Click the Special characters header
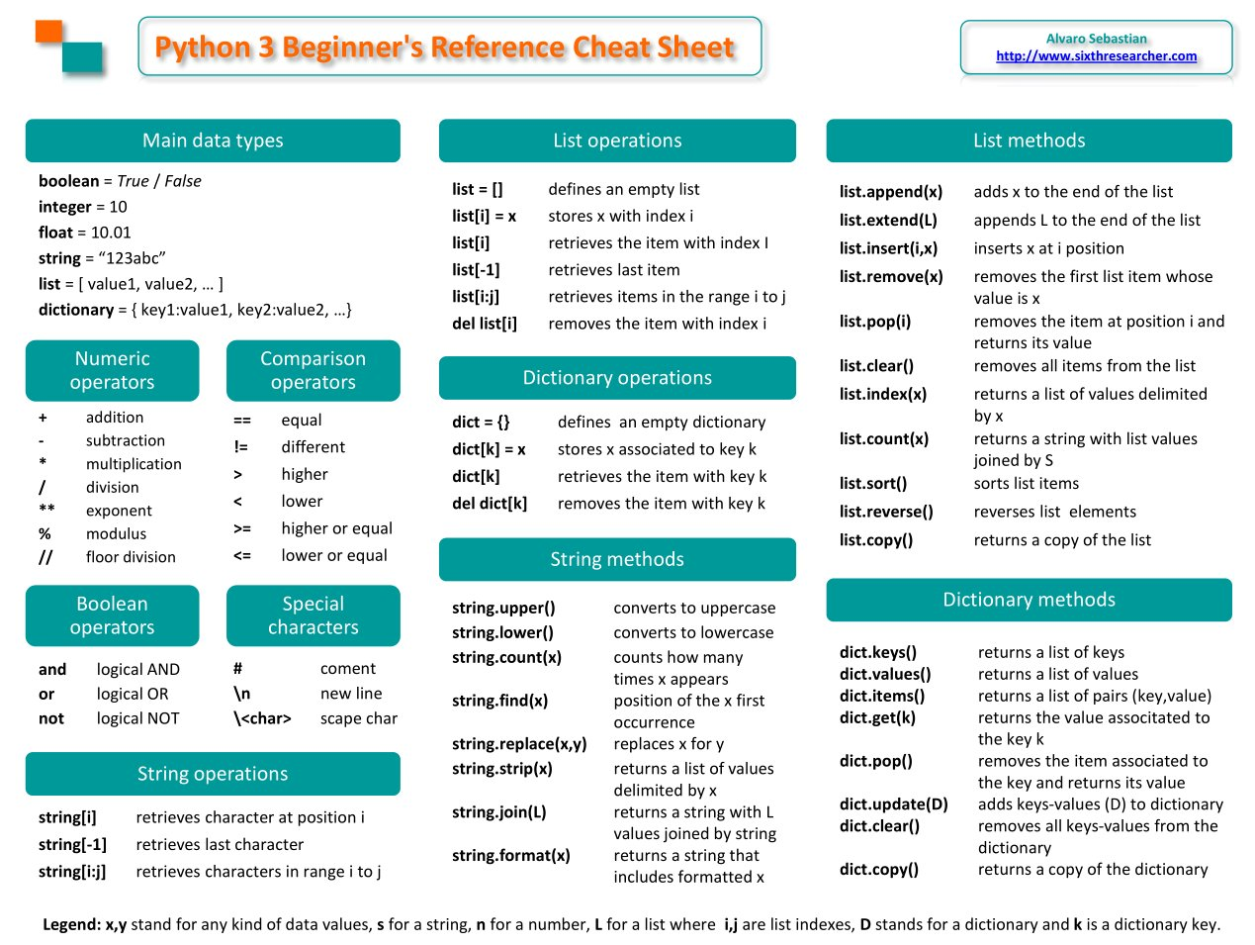 tap(313, 615)
